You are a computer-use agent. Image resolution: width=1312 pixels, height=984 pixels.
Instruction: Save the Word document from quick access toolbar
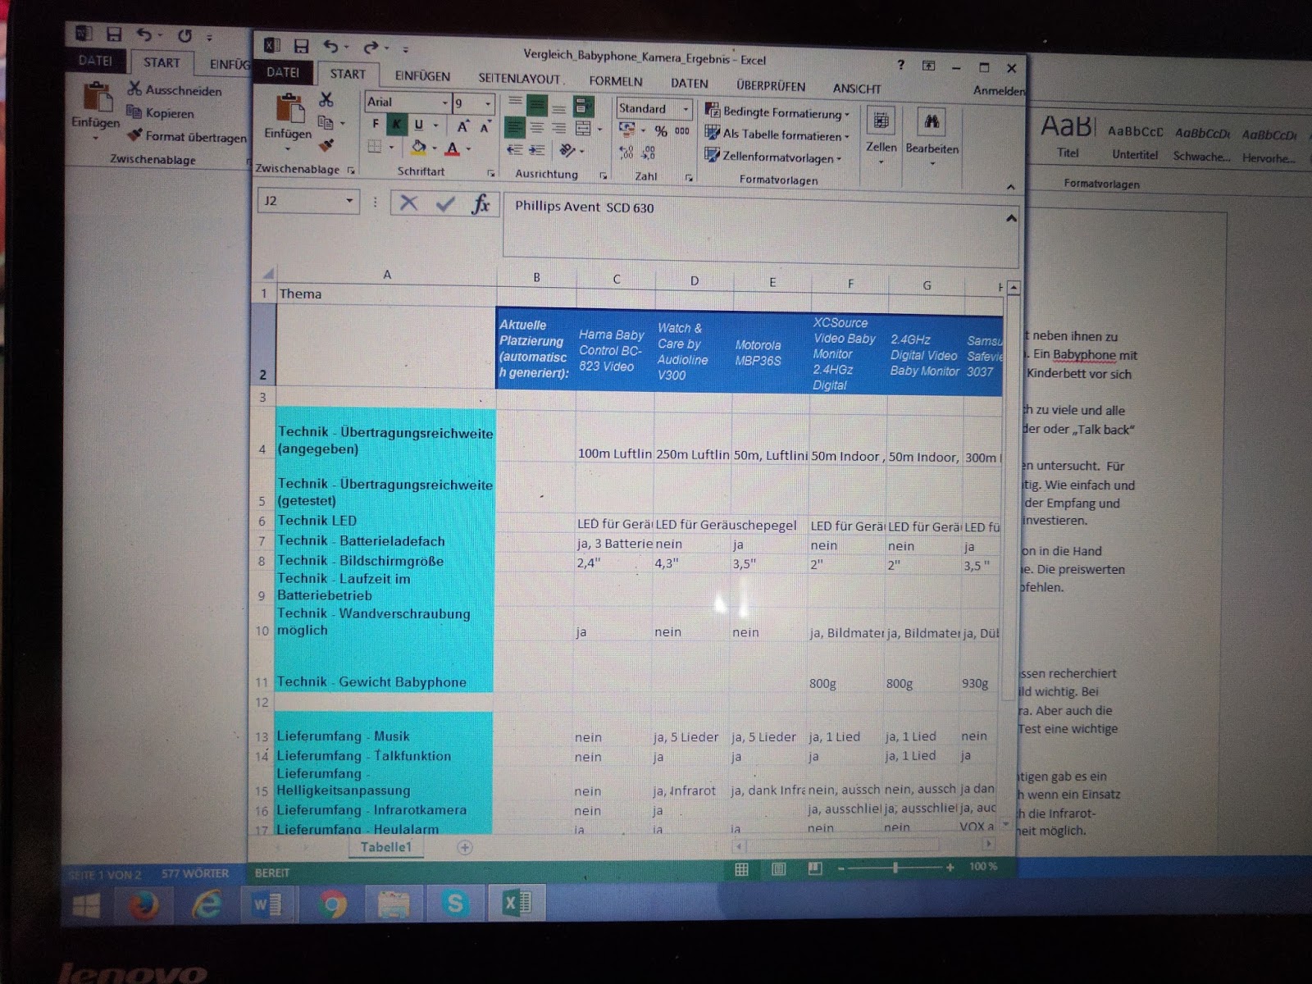(114, 34)
